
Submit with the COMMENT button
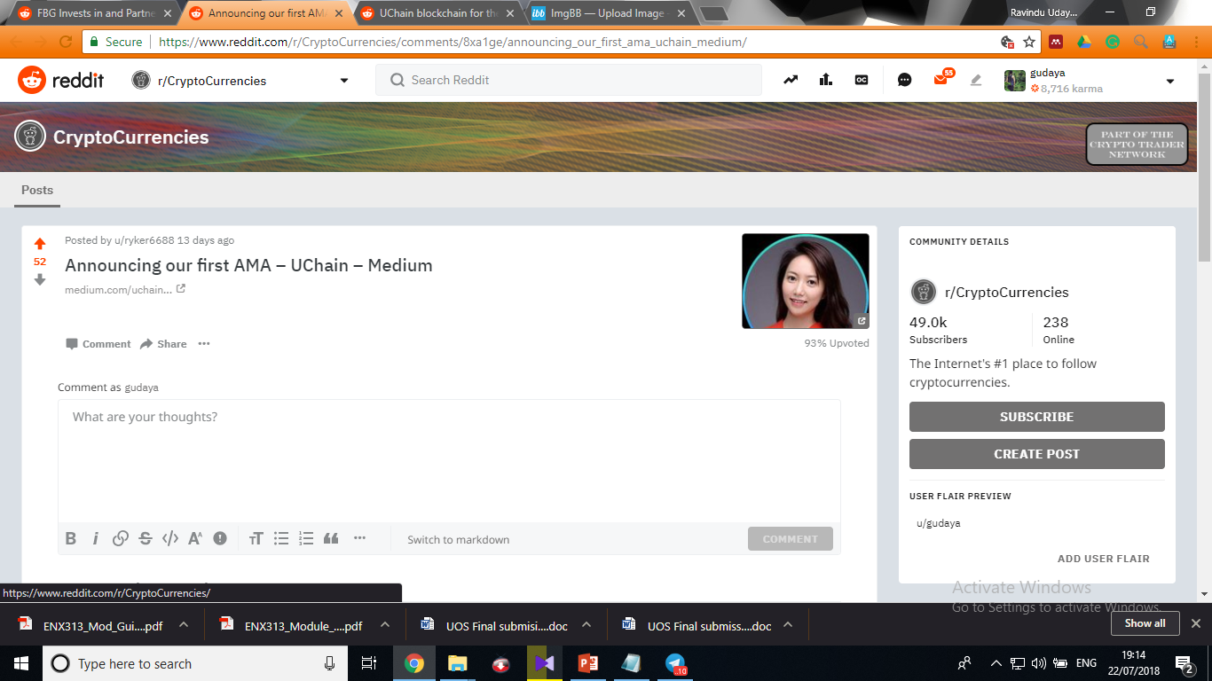coord(790,539)
